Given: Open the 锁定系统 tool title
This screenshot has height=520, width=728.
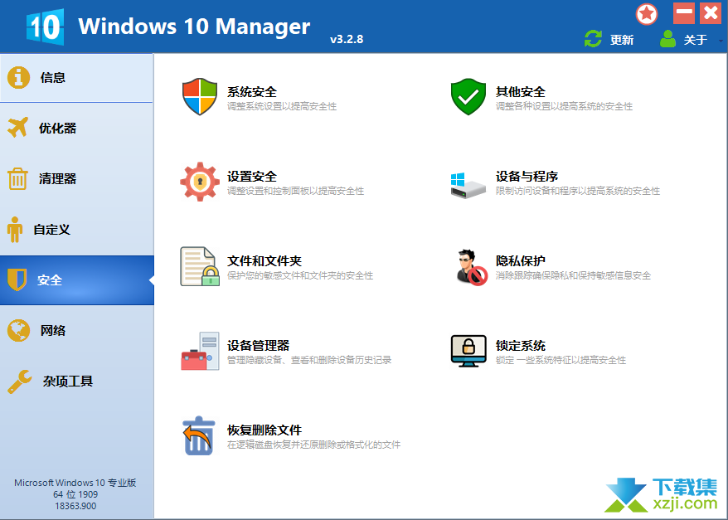Looking at the screenshot, I should pos(521,346).
